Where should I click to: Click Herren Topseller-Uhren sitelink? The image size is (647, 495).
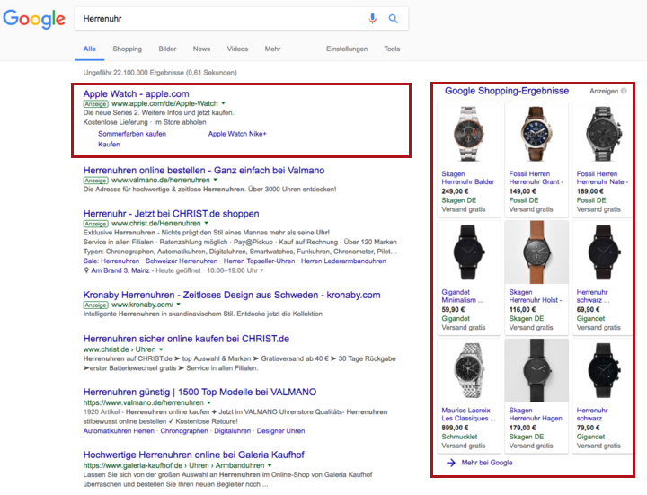click(259, 261)
